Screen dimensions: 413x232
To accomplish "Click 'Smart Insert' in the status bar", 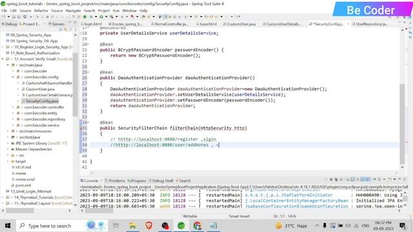I will 239,217.
